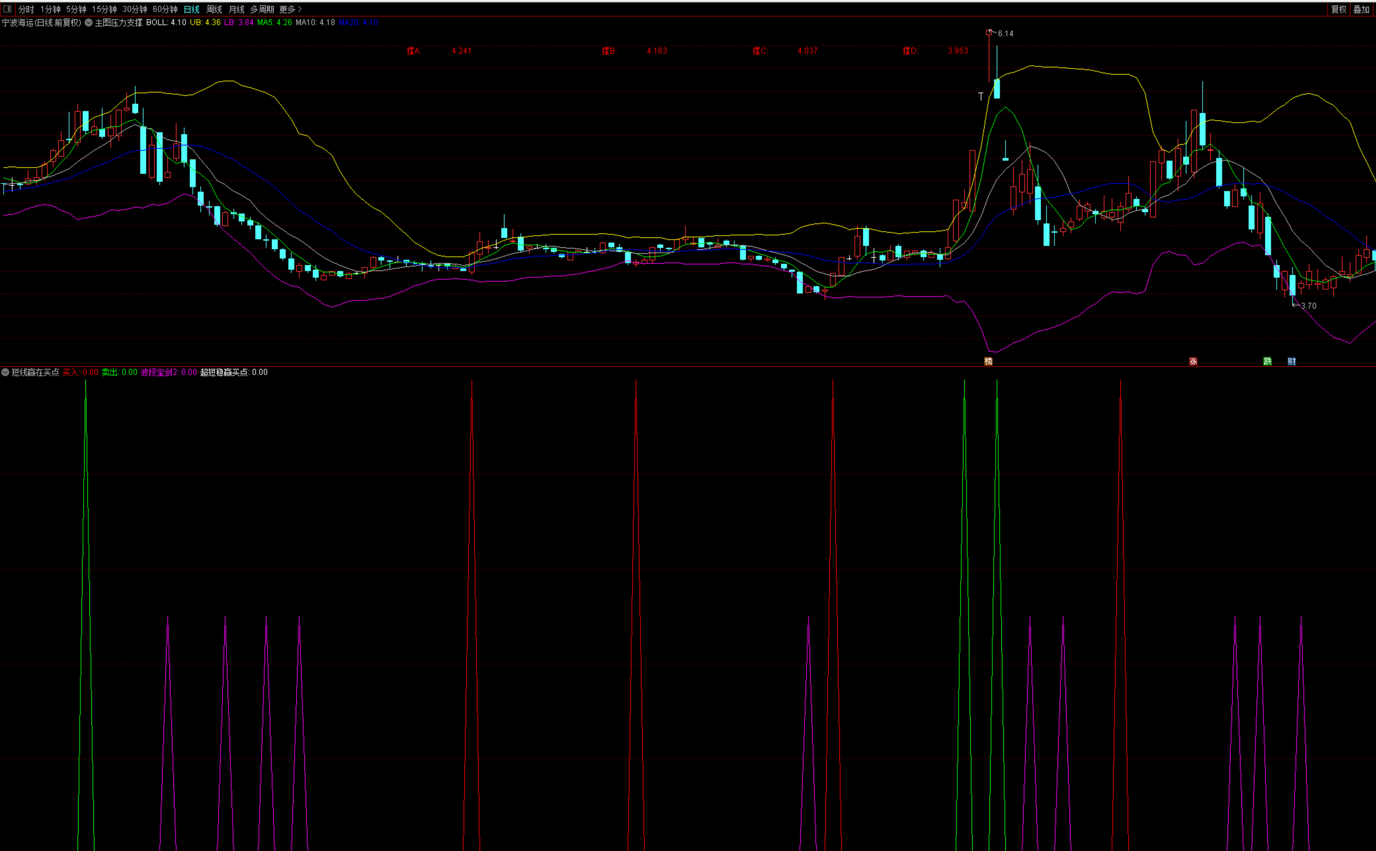The image size is (1376, 851).
Task: Click the 复权 adjustment button
Action: pos(1338,10)
